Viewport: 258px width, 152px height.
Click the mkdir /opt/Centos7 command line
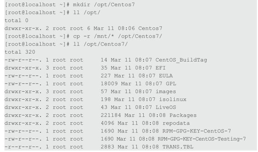(70, 5)
